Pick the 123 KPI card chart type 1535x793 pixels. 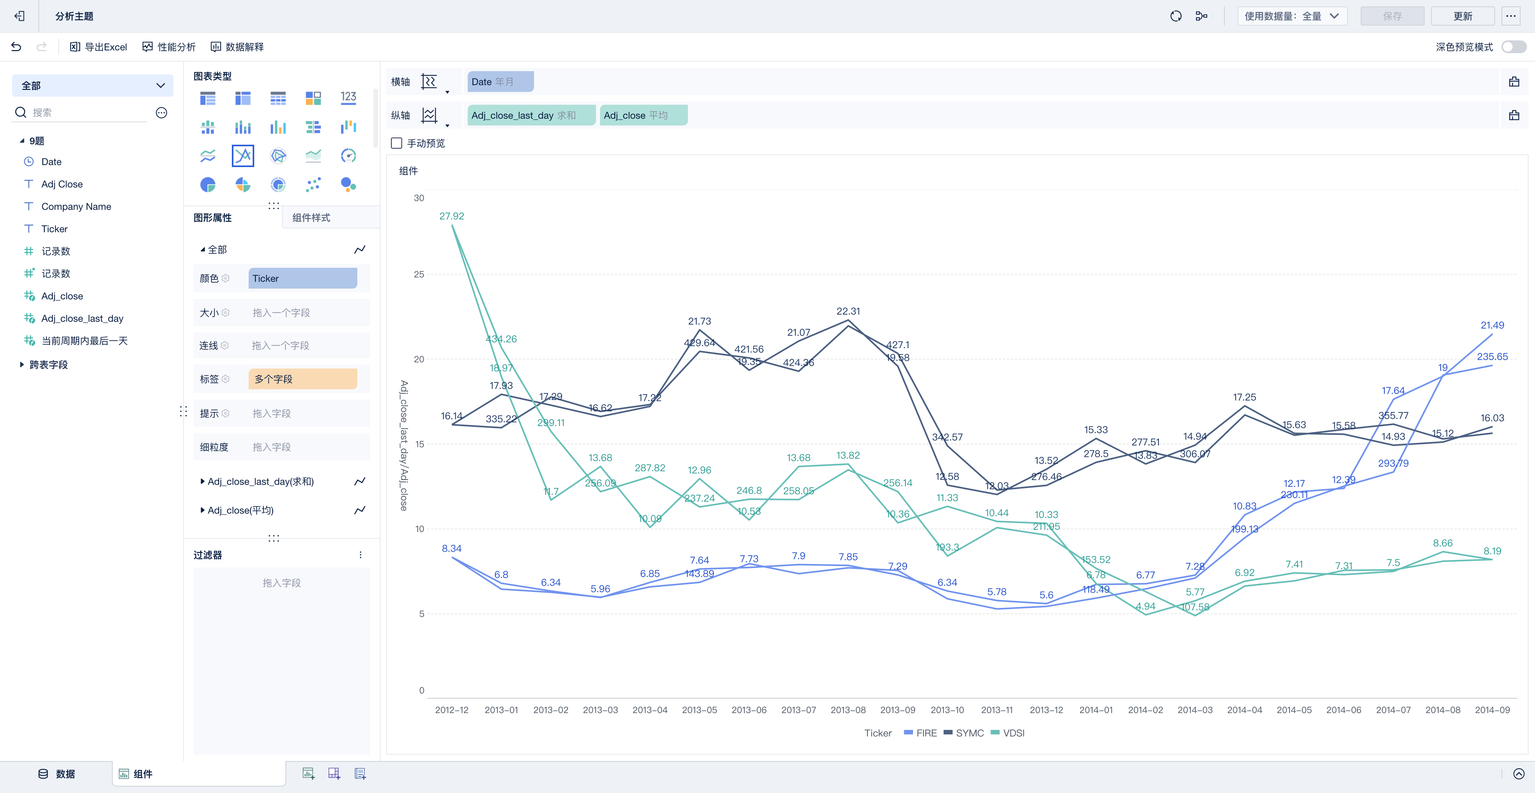[348, 98]
